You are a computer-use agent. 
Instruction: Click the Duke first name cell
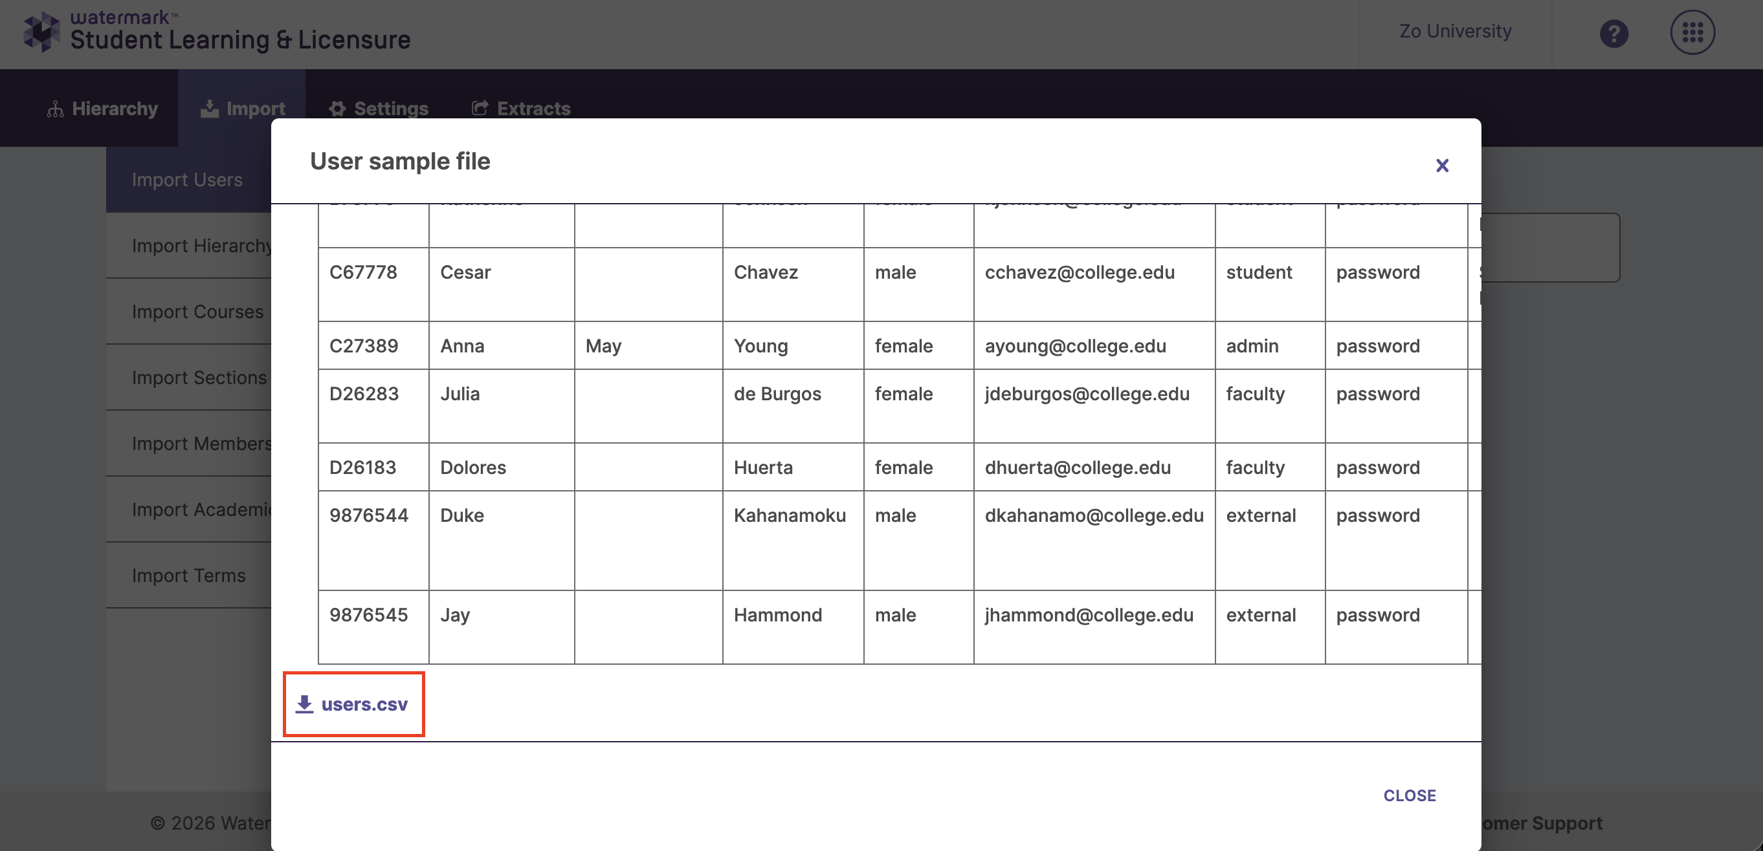point(502,541)
